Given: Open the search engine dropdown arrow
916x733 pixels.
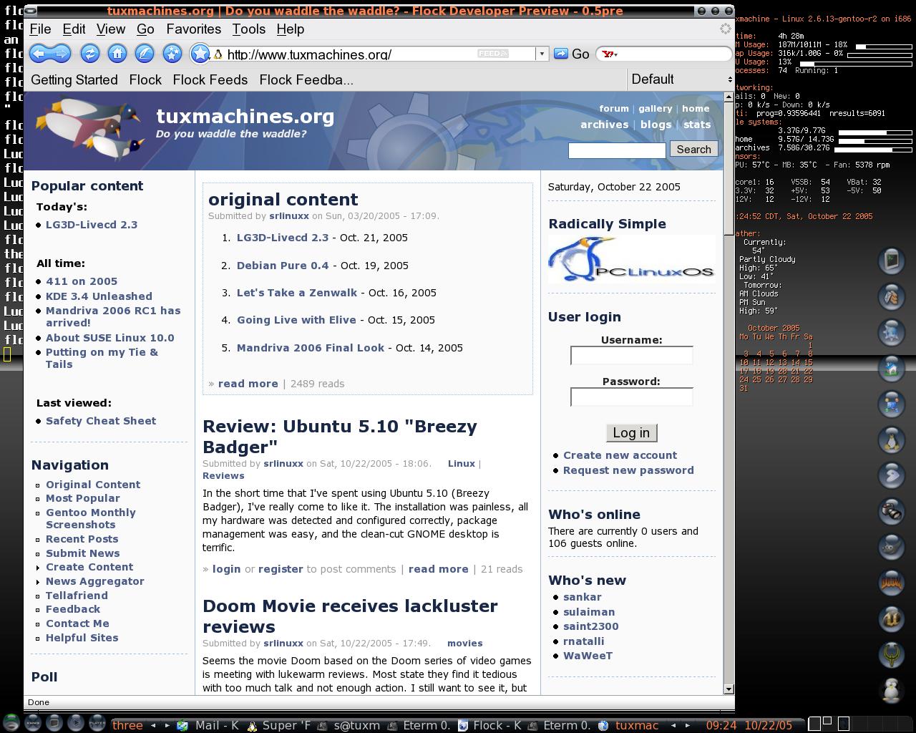Looking at the screenshot, I should pos(615,54).
